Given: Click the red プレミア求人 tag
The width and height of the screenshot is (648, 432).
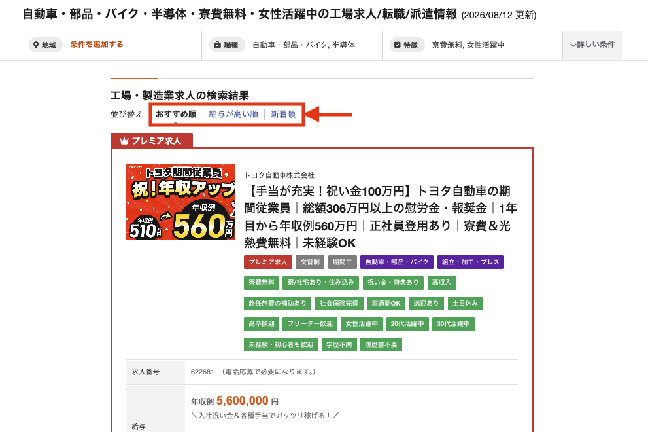Looking at the screenshot, I should (268, 262).
